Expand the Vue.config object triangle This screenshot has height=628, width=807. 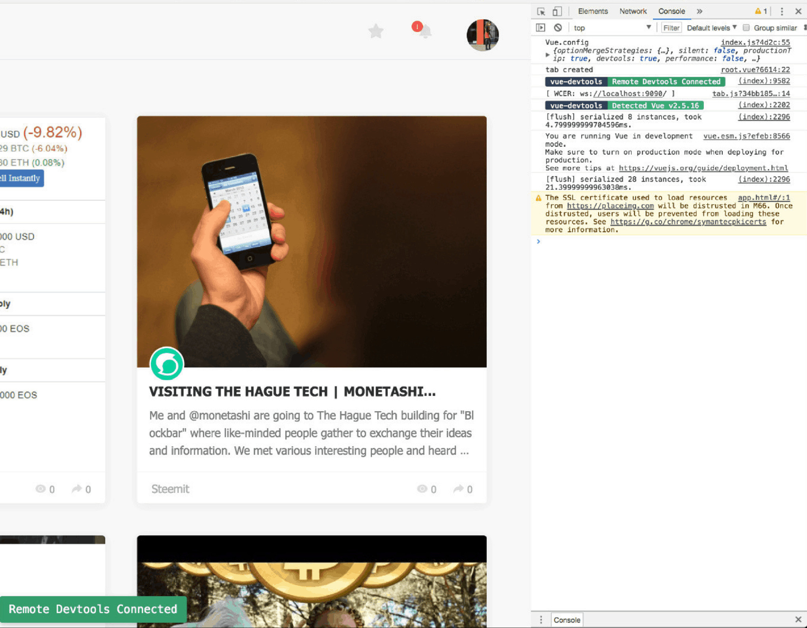pyautogui.click(x=547, y=55)
